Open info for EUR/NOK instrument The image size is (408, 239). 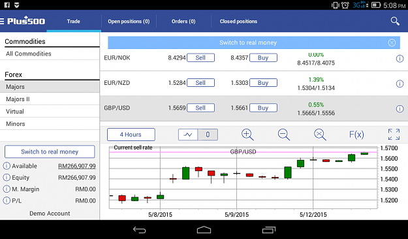[x=400, y=59]
